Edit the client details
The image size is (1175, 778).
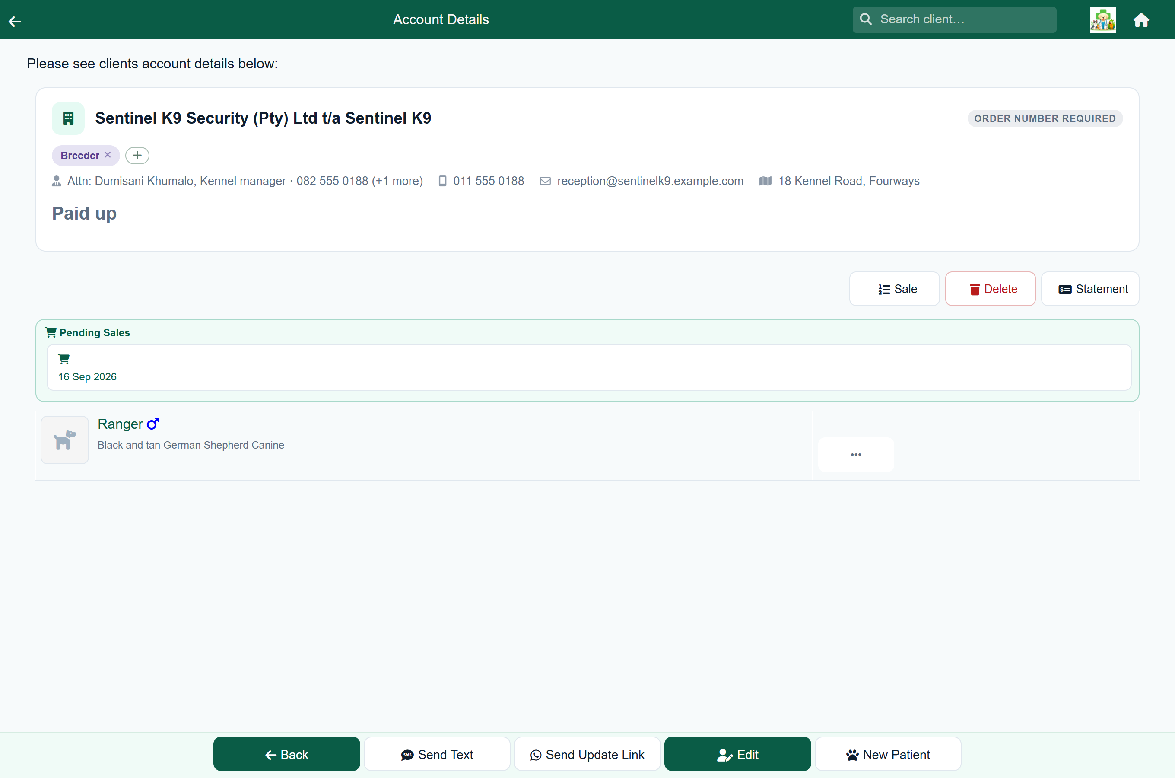click(737, 754)
